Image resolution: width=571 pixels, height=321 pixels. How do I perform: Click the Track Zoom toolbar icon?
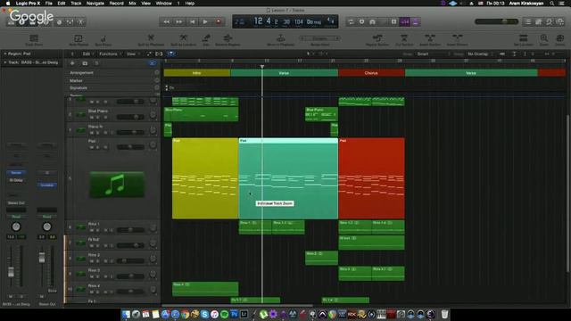(x=34, y=39)
